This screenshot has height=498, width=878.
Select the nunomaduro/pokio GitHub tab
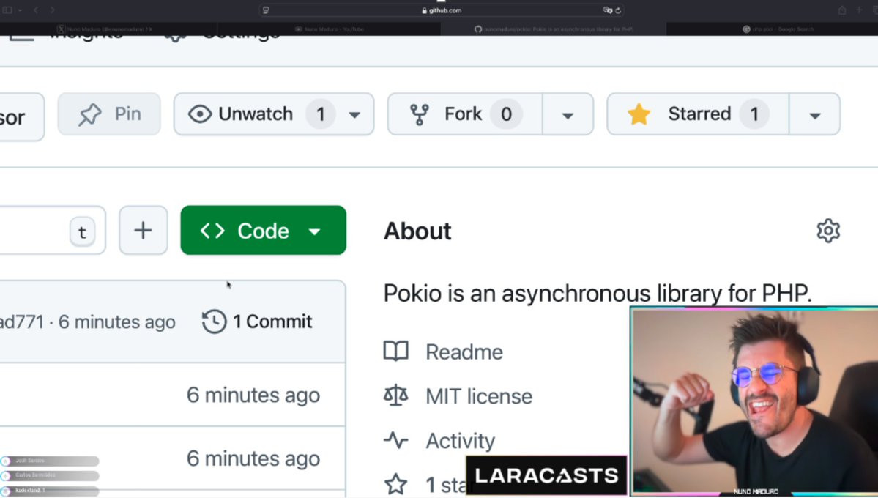click(x=554, y=29)
